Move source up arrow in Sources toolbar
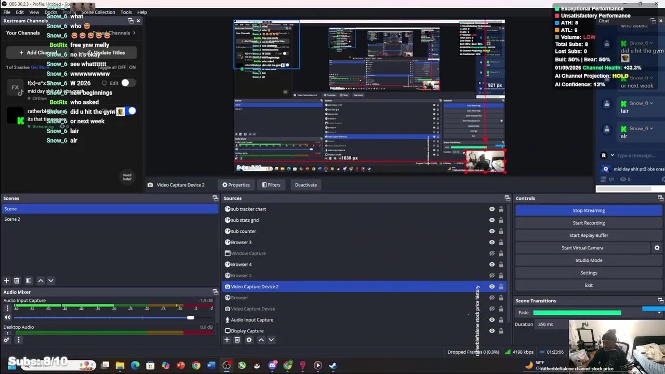665x374 pixels. click(261, 340)
